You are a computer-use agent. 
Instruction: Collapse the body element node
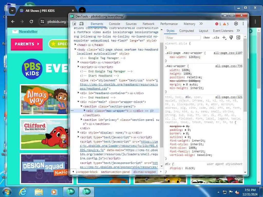(75, 49)
